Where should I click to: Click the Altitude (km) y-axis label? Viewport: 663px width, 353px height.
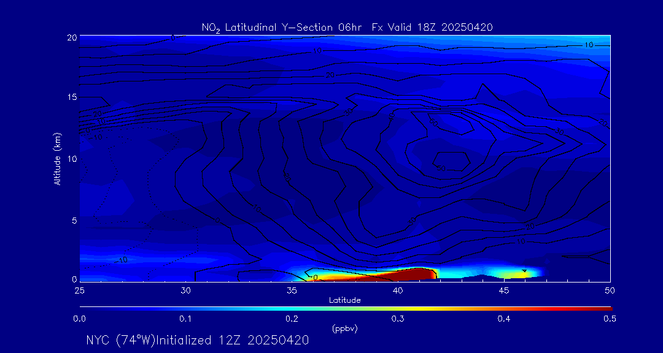pos(58,158)
